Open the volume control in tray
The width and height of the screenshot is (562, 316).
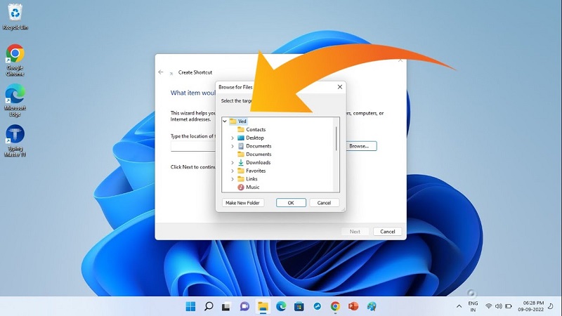click(x=499, y=306)
